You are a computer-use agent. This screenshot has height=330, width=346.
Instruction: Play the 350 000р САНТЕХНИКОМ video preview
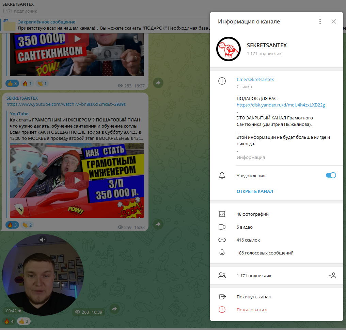click(77, 39)
